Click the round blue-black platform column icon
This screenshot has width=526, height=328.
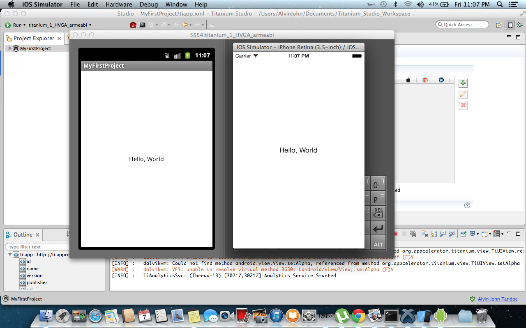pos(441,80)
